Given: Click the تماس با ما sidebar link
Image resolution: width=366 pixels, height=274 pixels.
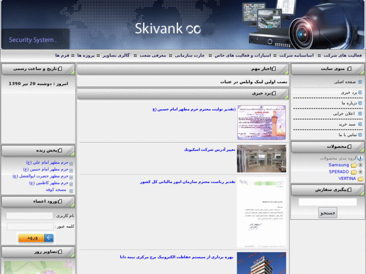Looking at the screenshot, I should [348, 135].
